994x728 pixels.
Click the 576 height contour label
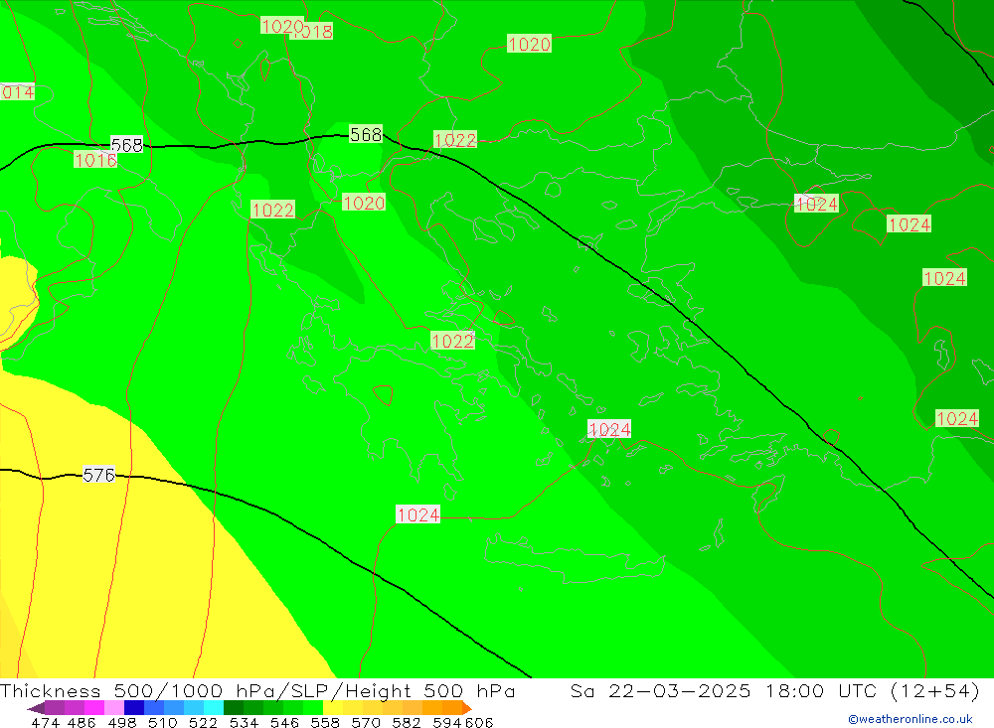tap(98, 475)
